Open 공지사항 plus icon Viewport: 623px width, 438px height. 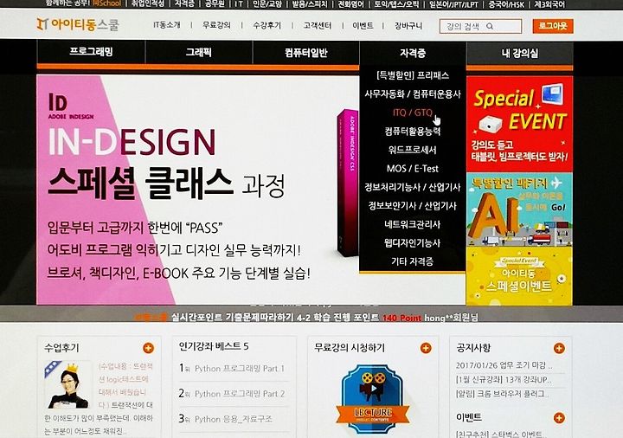559,348
